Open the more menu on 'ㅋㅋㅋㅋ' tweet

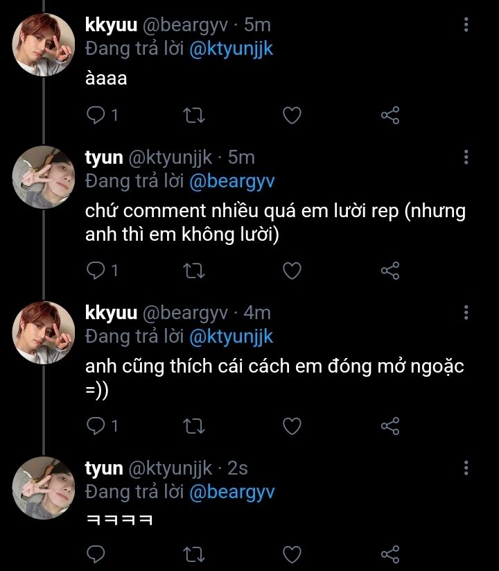pos(466,468)
